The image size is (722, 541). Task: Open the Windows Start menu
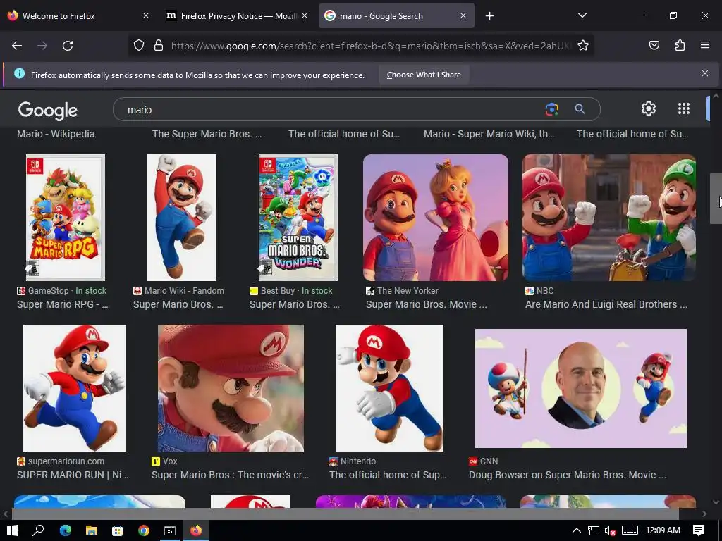pyautogui.click(x=13, y=530)
